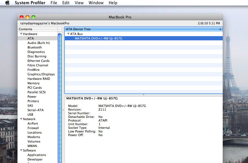Screen dimensions: 248x163
Task: Open the View menu
Action: (x=79, y=3)
